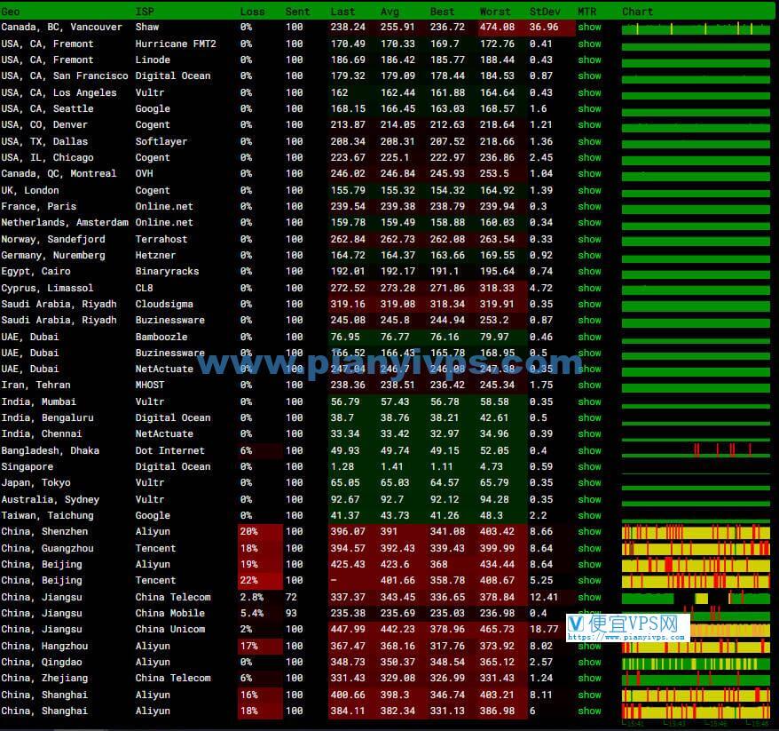Click the StDev column header
Screen dimensions: 779x731
pyautogui.click(x=545, y=12)
